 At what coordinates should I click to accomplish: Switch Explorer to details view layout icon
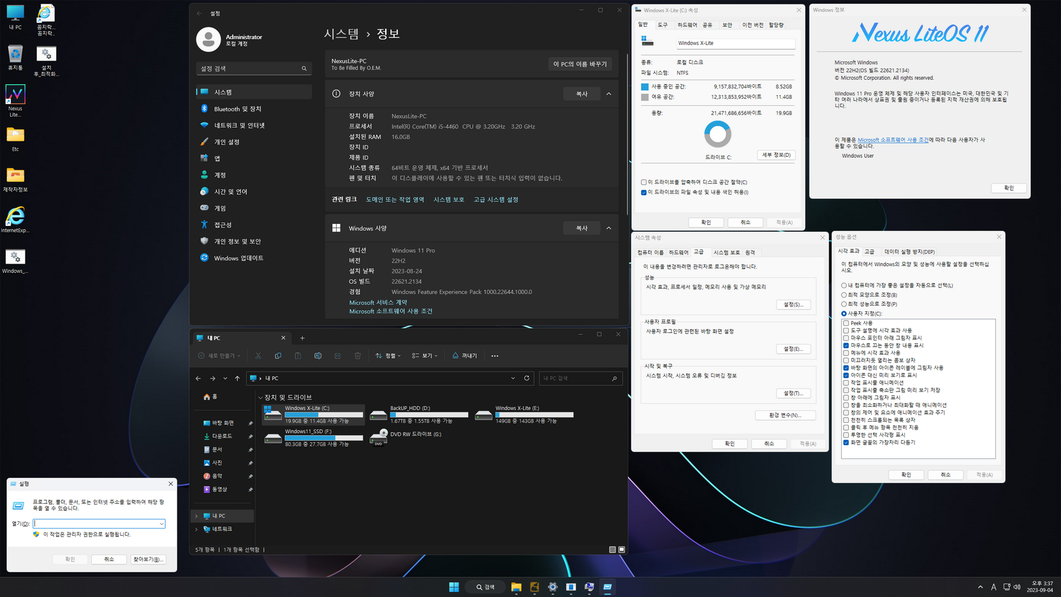[x=612, y=549]
